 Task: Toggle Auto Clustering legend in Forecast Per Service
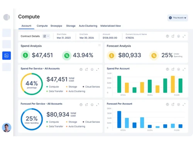tap(76, 126)
